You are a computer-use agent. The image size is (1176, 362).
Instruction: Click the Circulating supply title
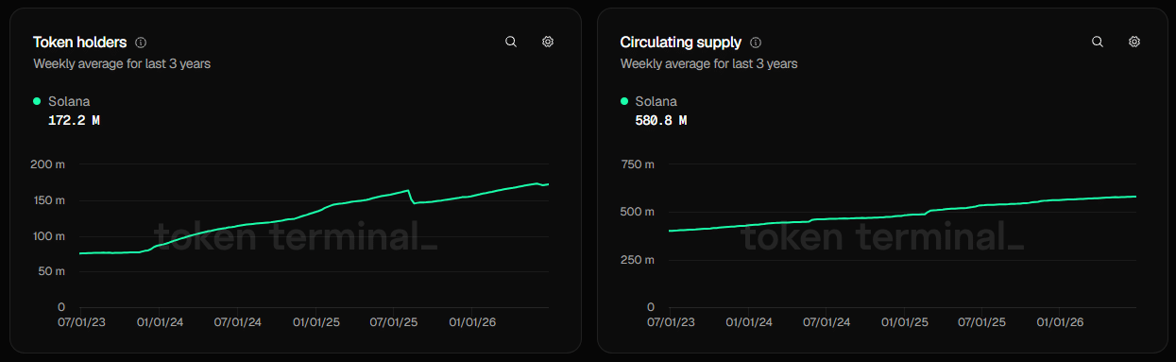pos(681,43)
